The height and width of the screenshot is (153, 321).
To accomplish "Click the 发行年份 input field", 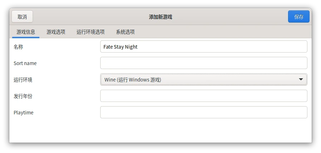I will (x=203, y=96).
